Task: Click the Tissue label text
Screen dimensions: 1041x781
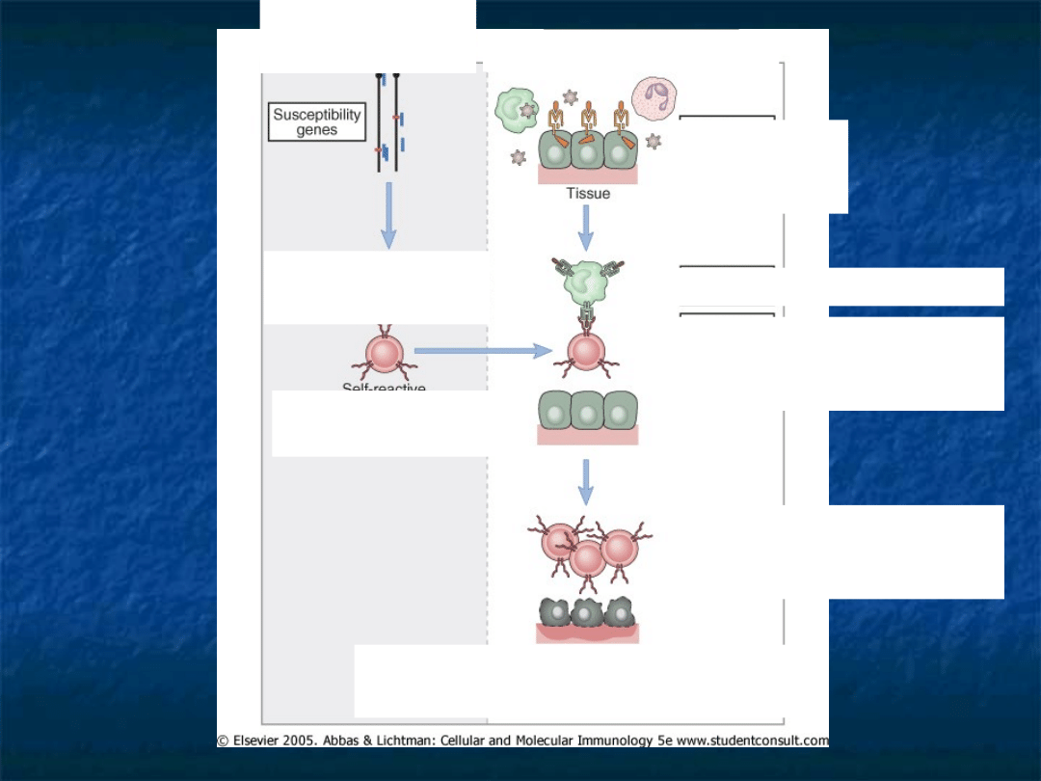Action: pos(587,193)
